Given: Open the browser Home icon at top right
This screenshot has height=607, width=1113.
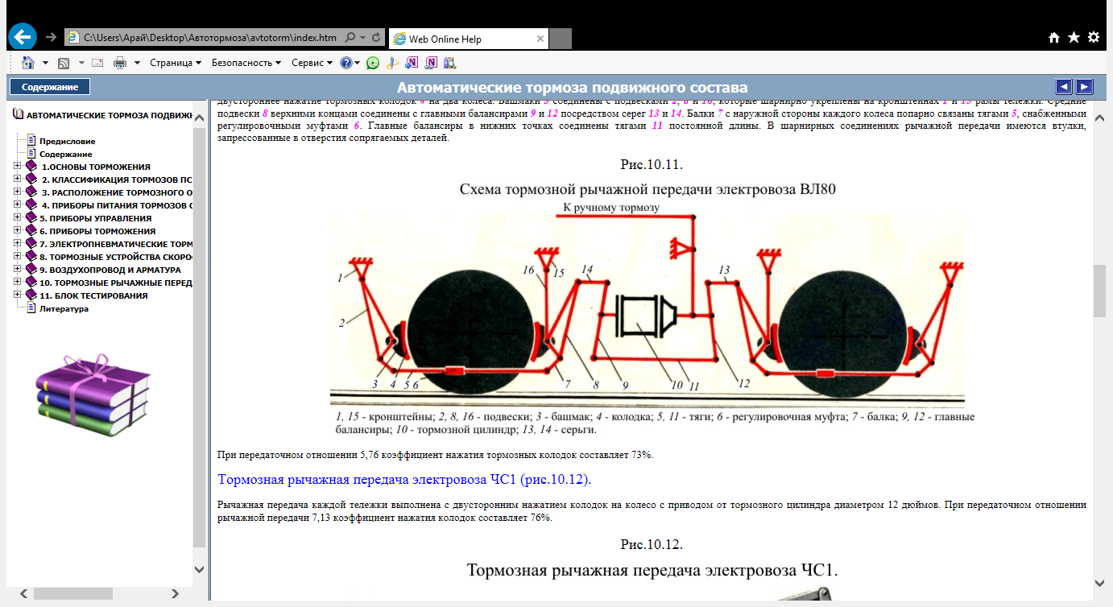Looking at the screenshot, I should 1054,38.
